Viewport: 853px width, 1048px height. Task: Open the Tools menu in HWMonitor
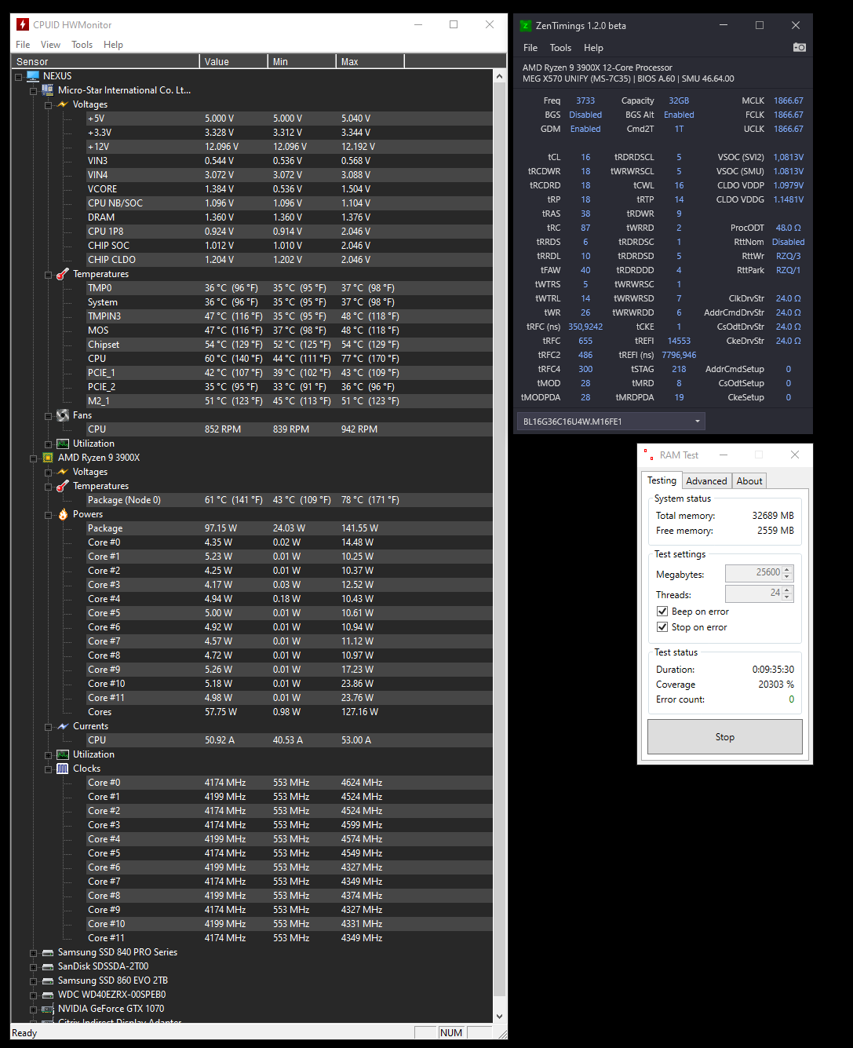pos(82,44)
